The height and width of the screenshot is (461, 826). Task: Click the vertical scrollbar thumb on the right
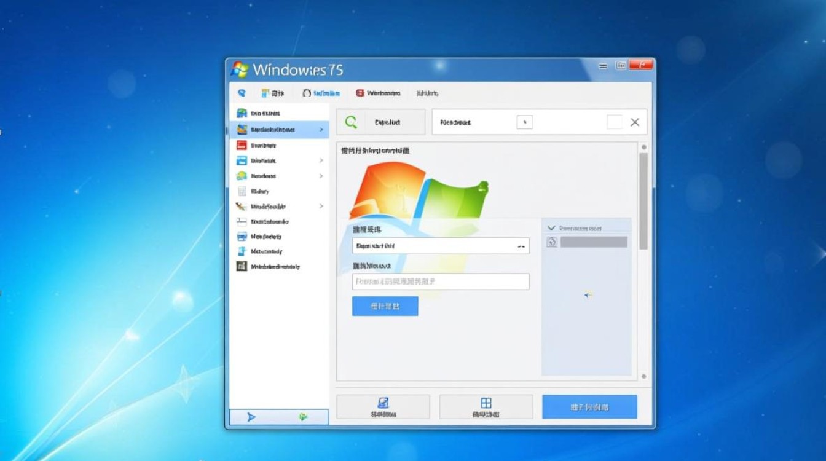(643, 200)
